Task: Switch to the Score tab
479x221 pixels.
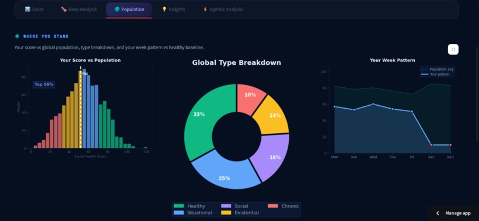Action: pyautogui.click(x=34, y=10)
